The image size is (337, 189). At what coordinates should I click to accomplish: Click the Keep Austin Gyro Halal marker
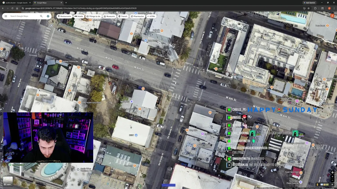click(79, 102)
